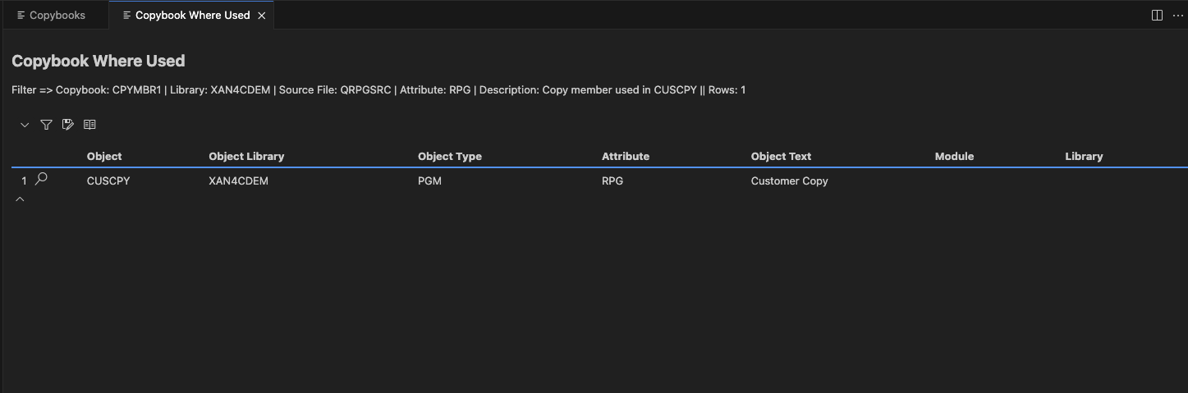Click the Module column header
The height and width of the screenshot is (393, 1188).
pyautogui.click(x=954, y=156)
